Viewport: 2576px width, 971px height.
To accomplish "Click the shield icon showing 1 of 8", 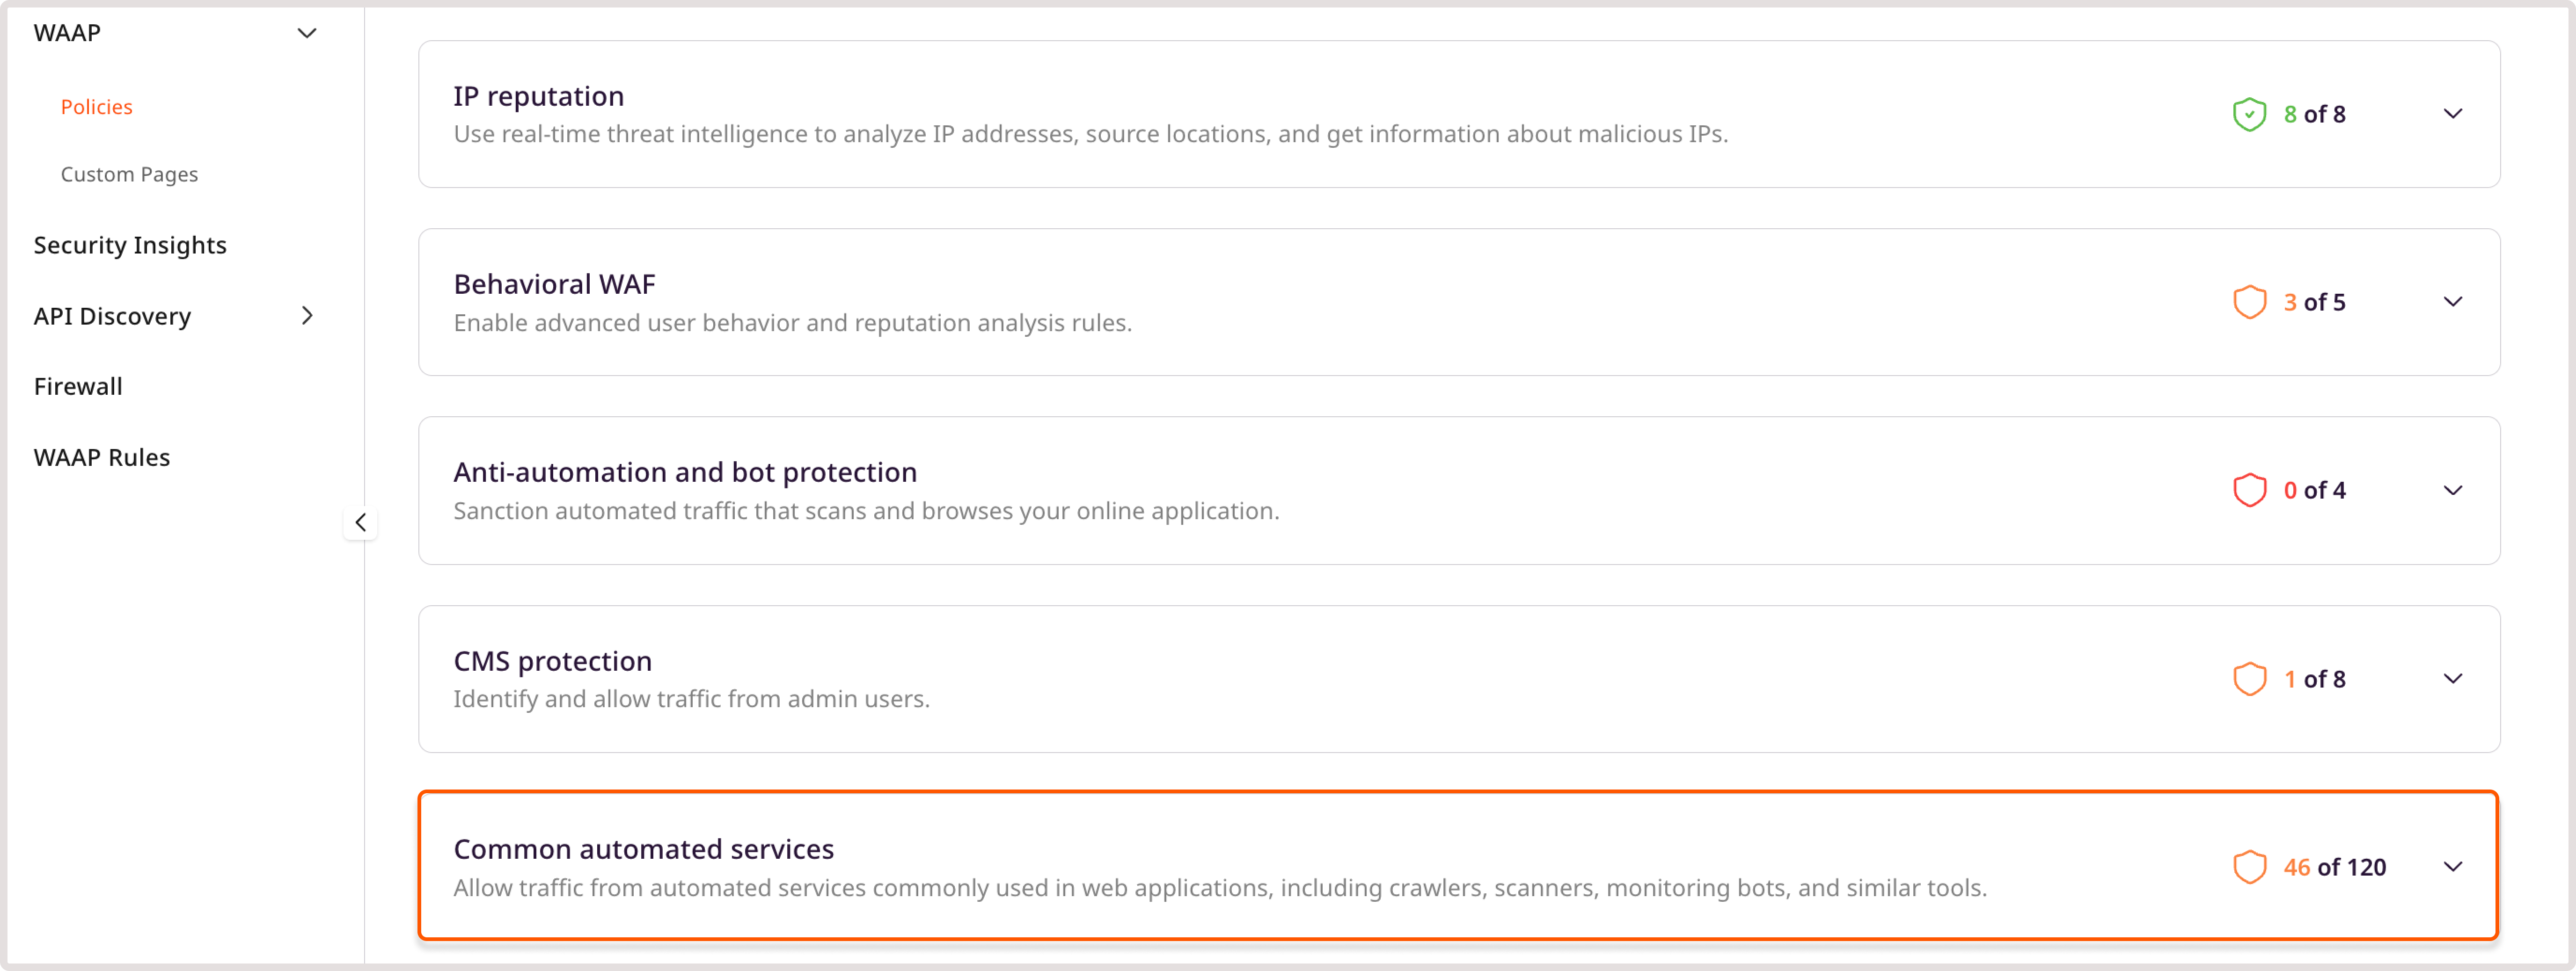I will pyautogui.click(x=2249, y=678).
